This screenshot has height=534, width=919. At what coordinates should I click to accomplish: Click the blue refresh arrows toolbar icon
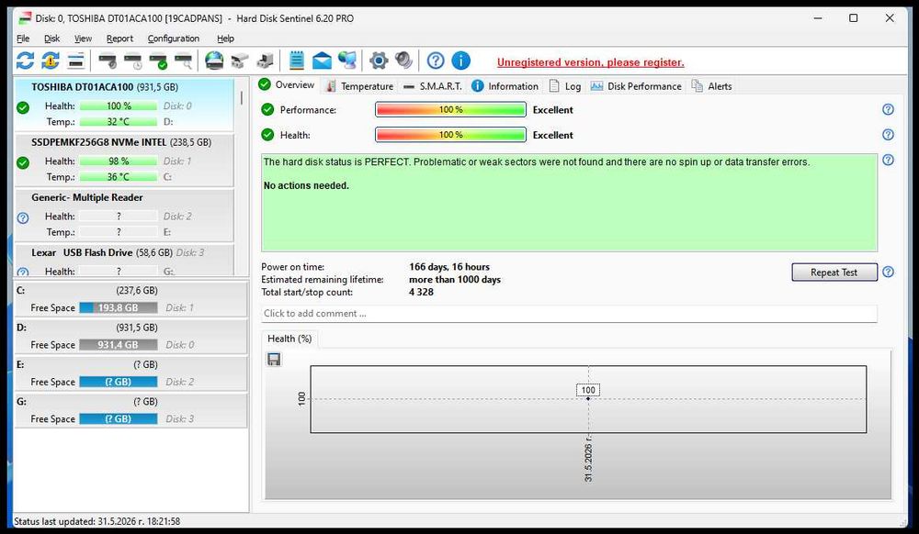tap(25, 61)
